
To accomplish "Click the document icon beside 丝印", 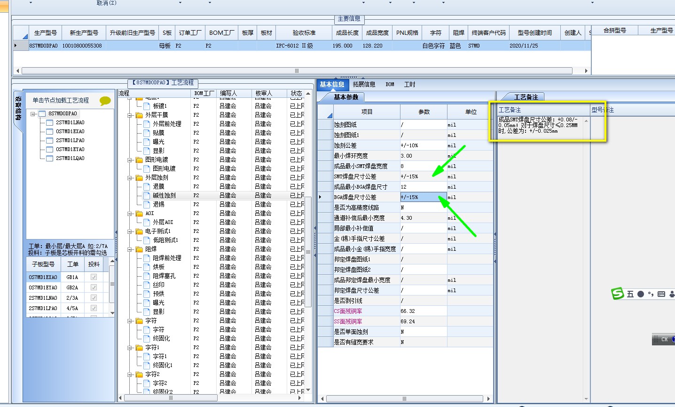I will tap(147, 285).
